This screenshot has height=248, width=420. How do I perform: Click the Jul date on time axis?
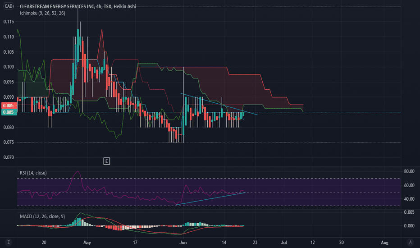[283, 243]
